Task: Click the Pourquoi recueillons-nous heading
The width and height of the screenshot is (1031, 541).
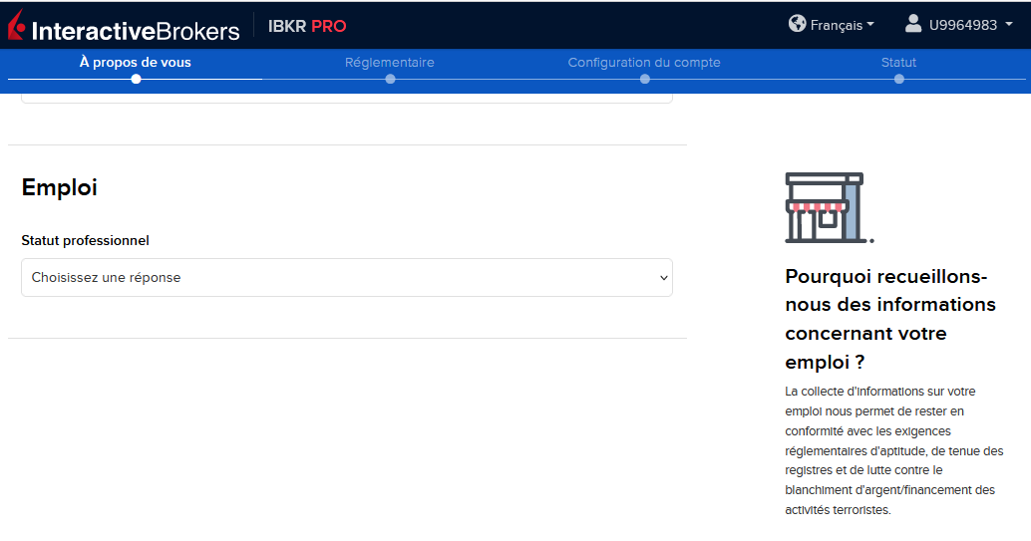Action: 890,320
